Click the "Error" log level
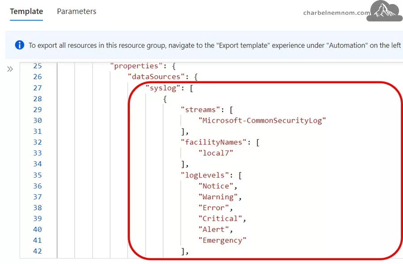 coord(214,208)
